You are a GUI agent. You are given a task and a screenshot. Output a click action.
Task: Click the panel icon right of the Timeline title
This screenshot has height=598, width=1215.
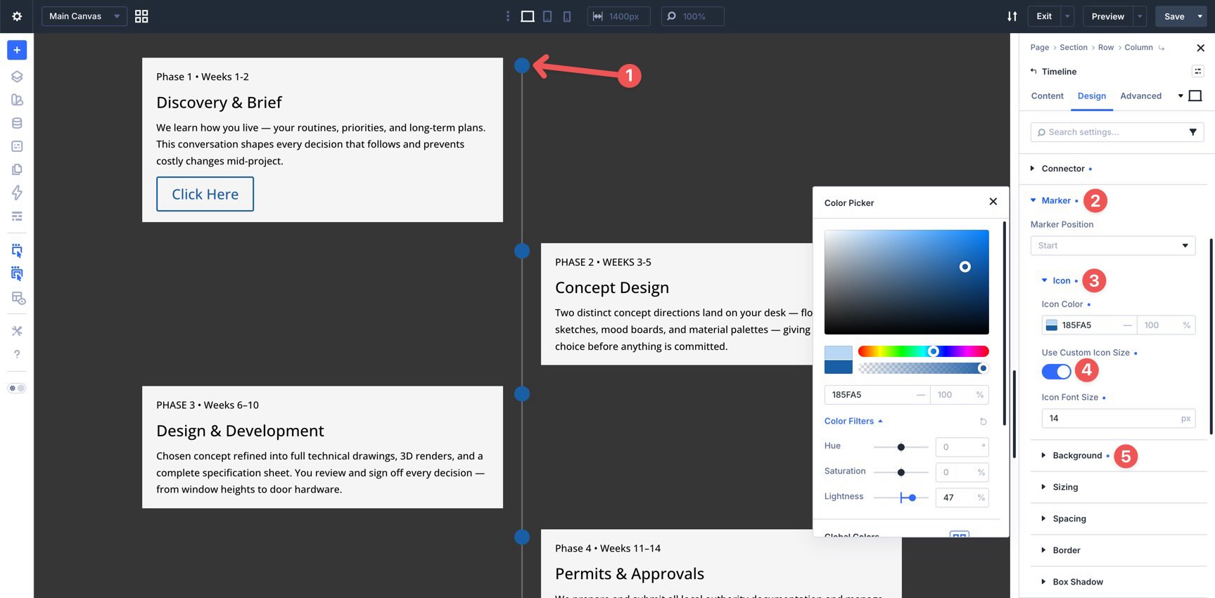[x=1197, y=71]
